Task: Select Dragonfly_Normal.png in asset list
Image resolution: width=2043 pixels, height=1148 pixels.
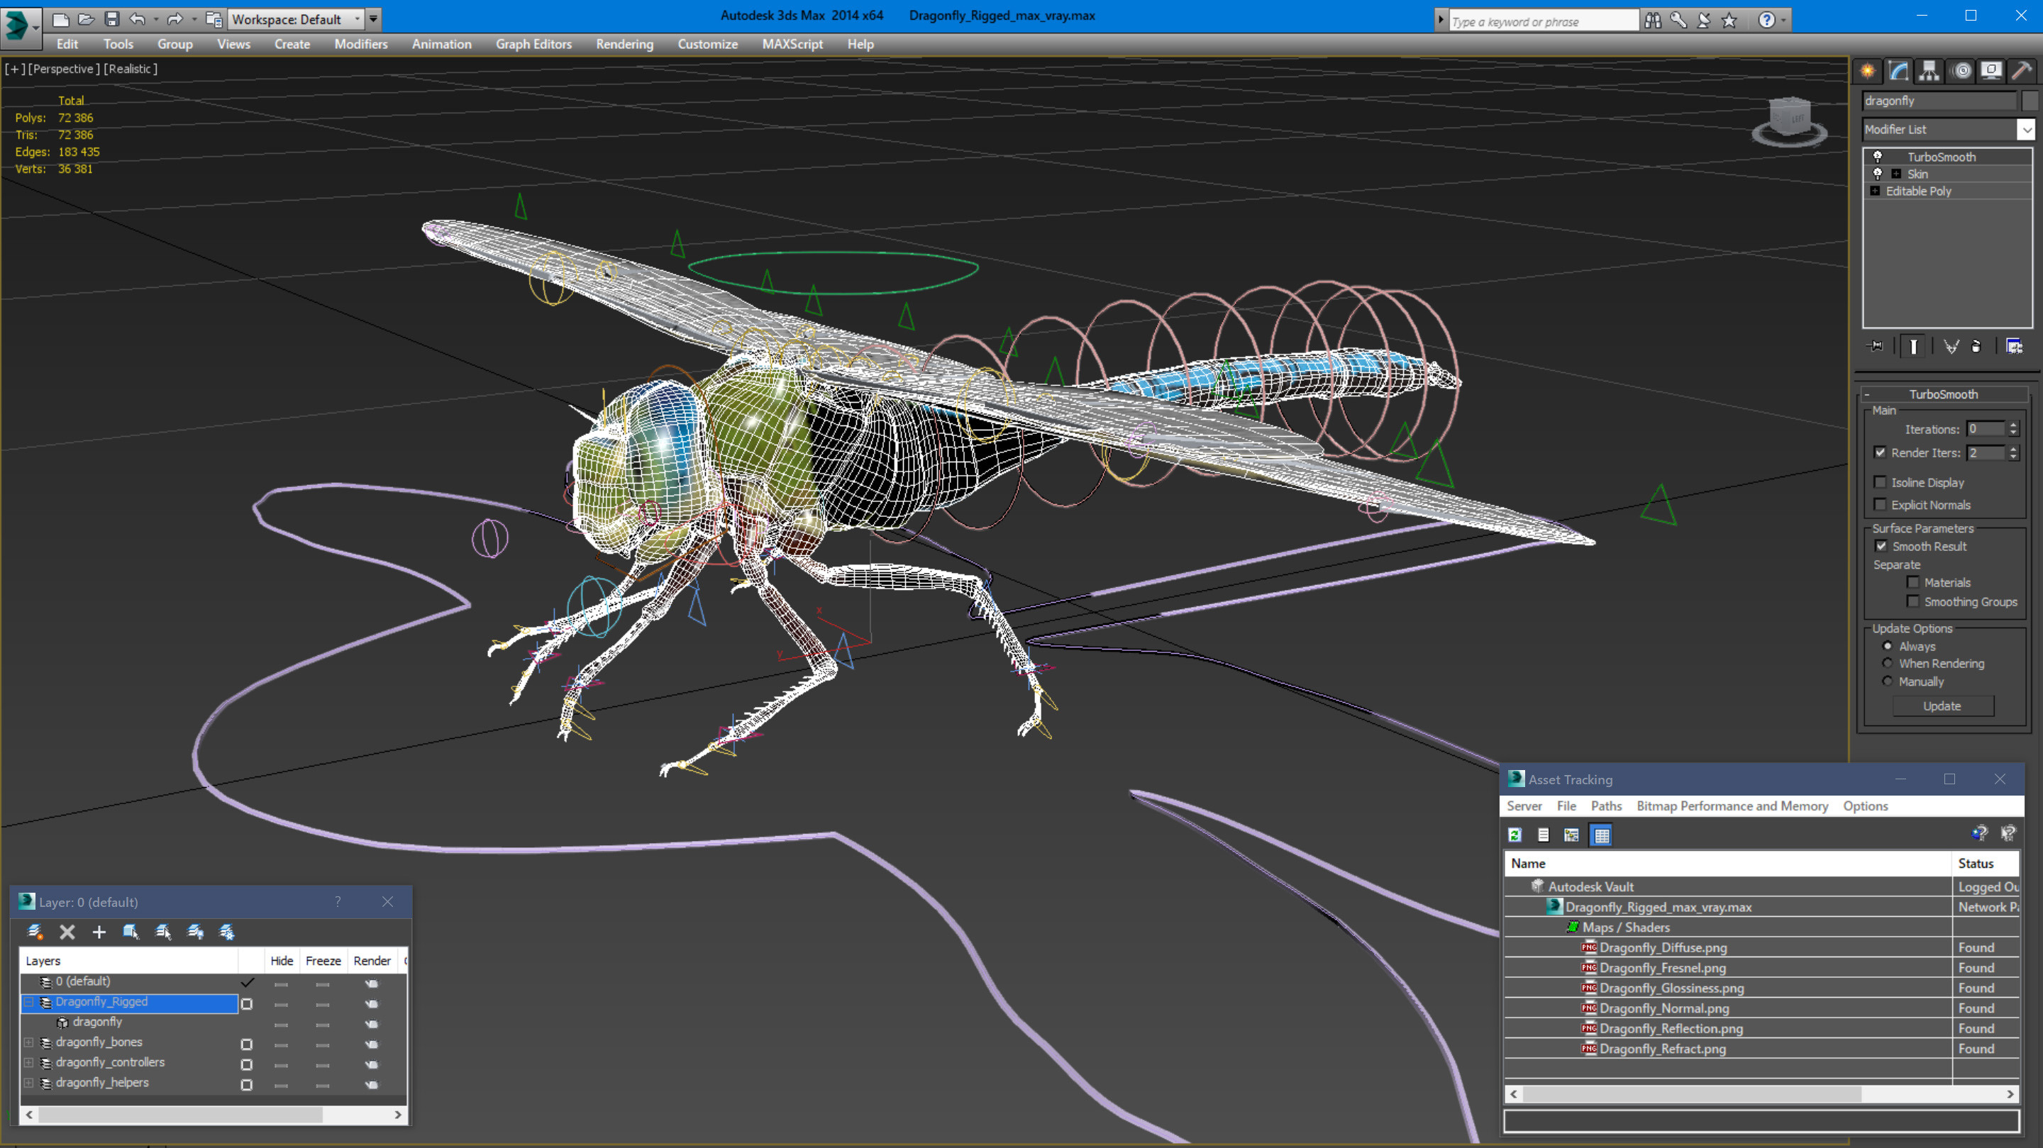Action: coord(1663,1008)
